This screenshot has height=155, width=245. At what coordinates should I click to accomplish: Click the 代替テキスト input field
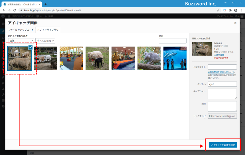click(x=222, y=67)
